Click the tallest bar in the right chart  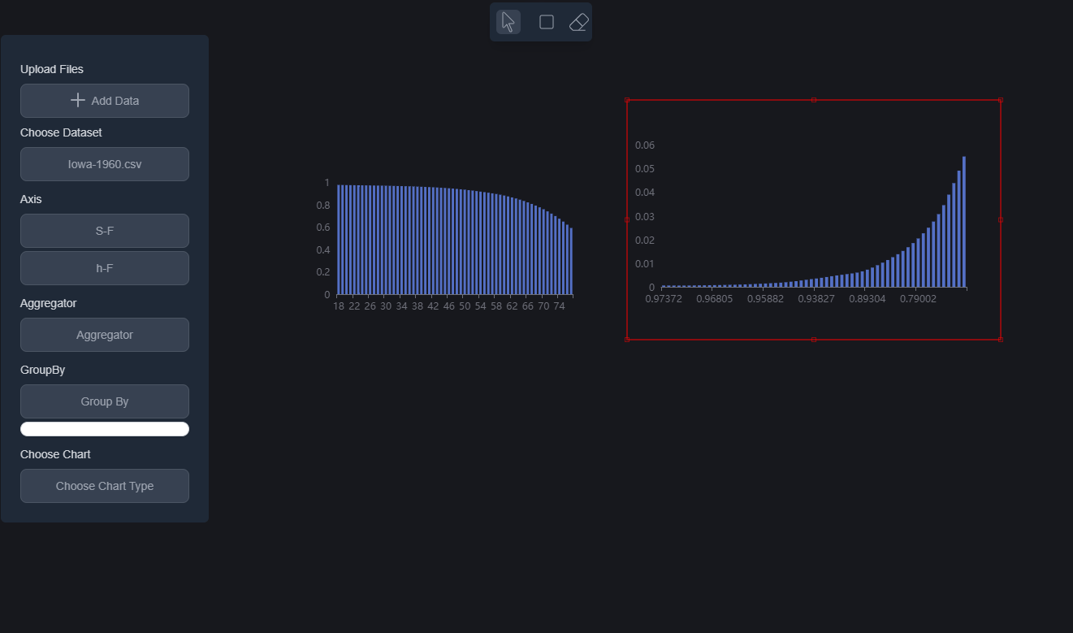(x=964, y=222)
